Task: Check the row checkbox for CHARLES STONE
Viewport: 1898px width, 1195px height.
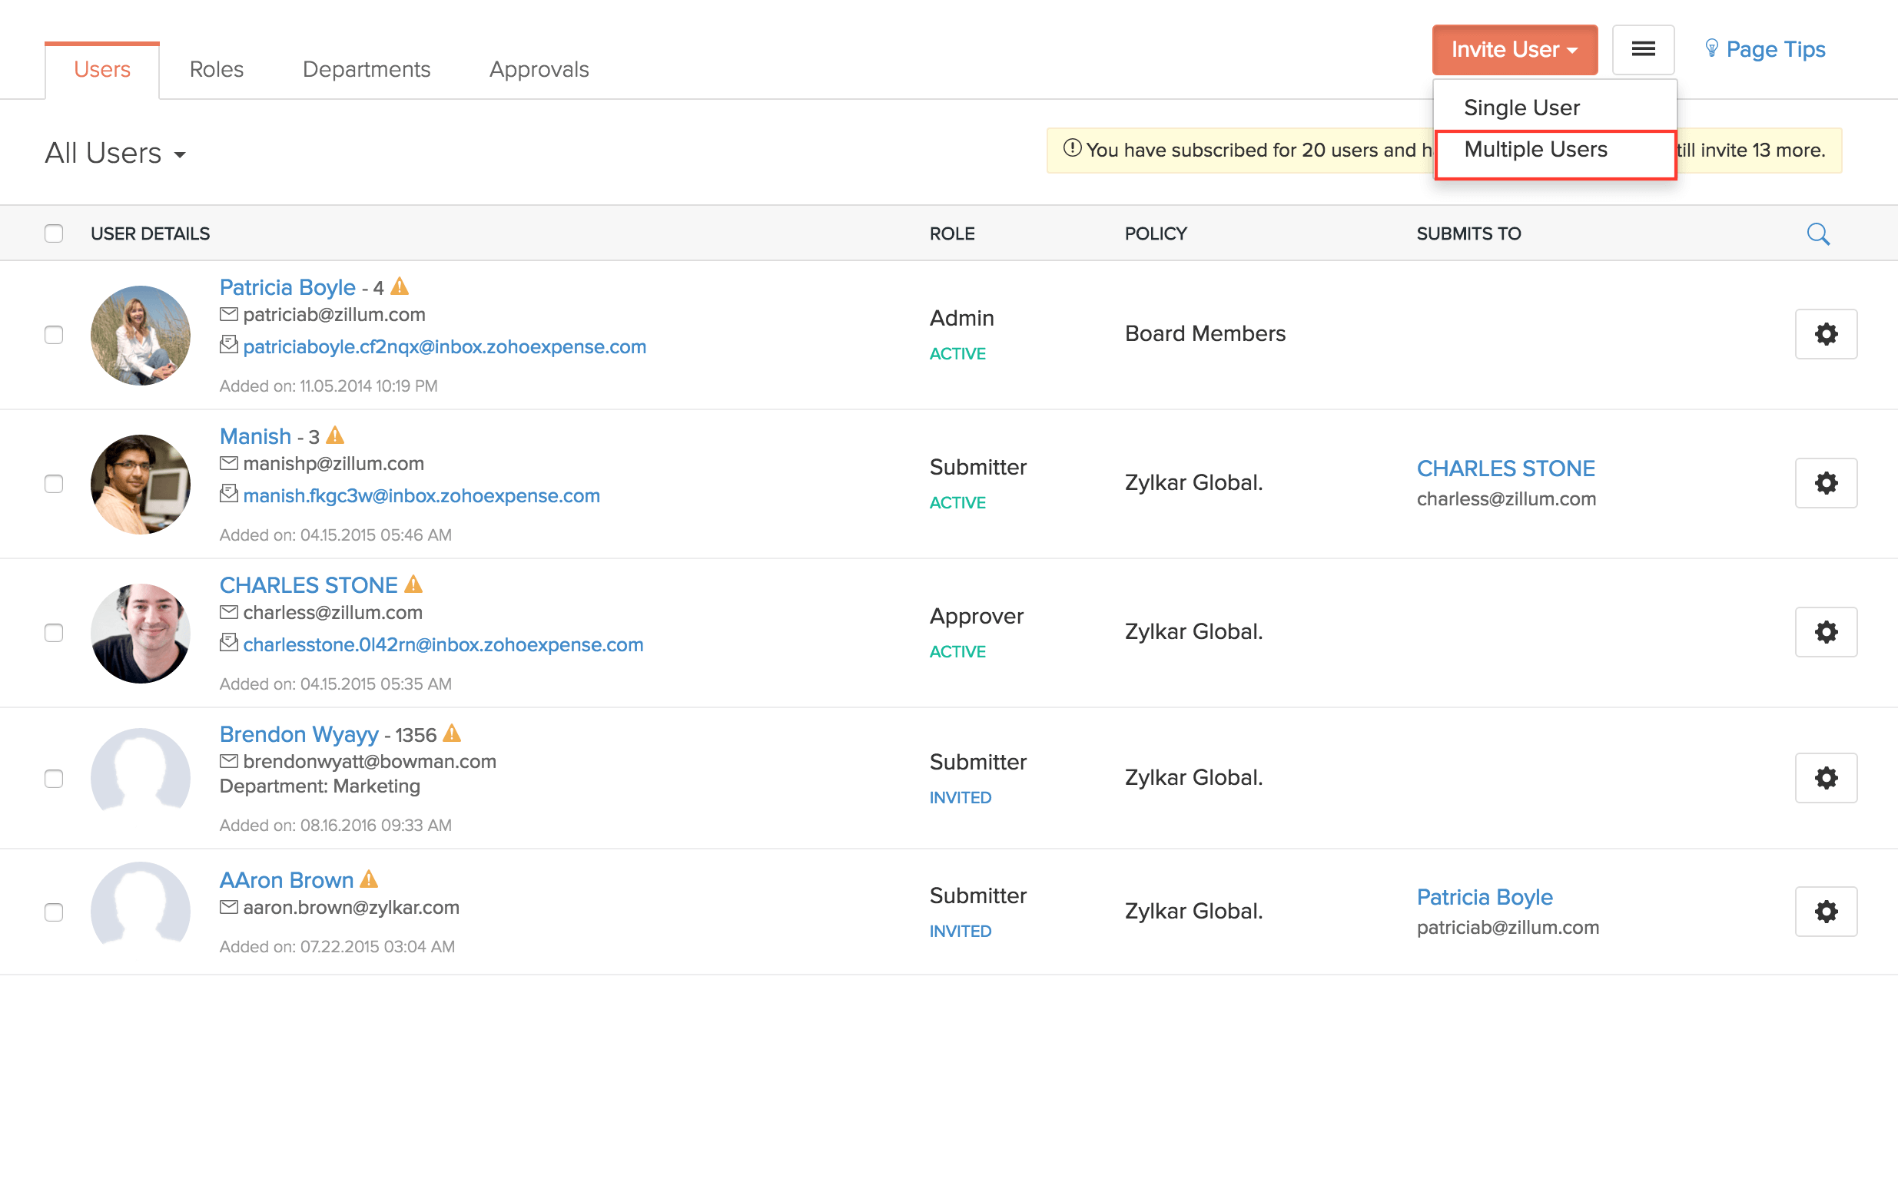Action: [x=54, y=632]
